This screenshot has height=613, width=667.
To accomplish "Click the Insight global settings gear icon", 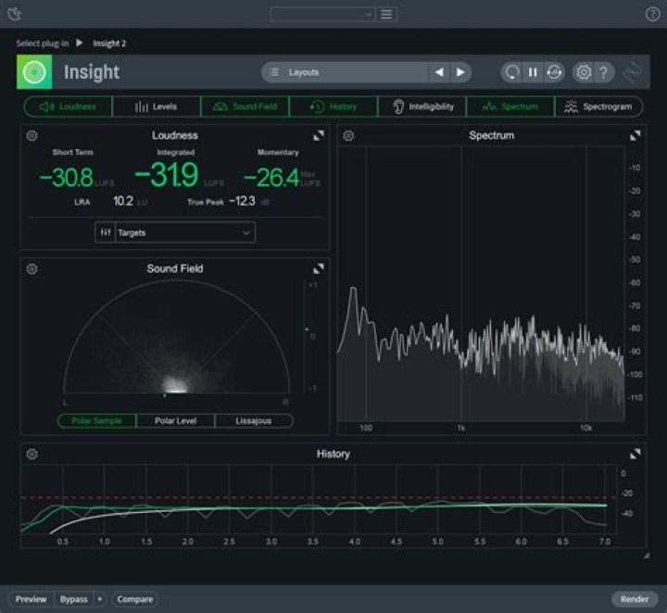I will (x=583, y=72).
